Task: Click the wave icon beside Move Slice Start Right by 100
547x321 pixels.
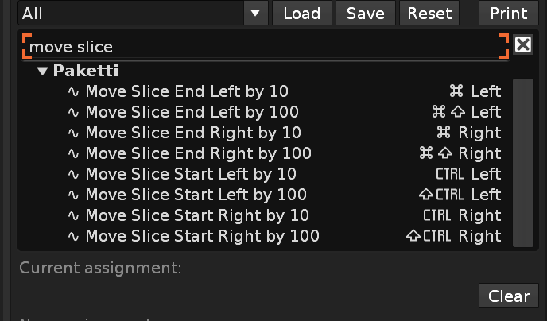Action: point(74,236)
